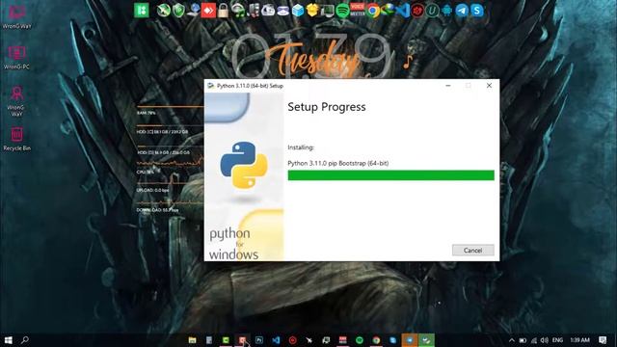Open the Recycle Bin desktop icon

point(16,139)
